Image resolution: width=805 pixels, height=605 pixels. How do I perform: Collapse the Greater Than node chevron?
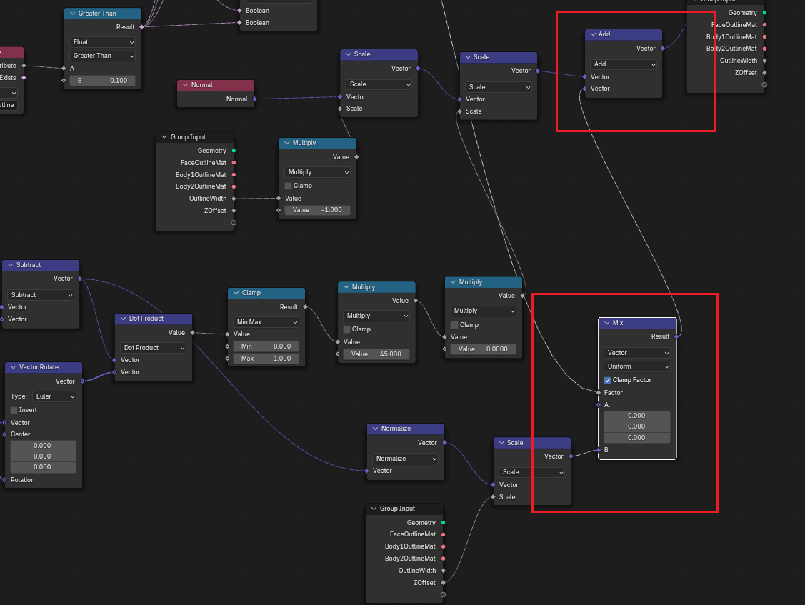coord(71,14)
